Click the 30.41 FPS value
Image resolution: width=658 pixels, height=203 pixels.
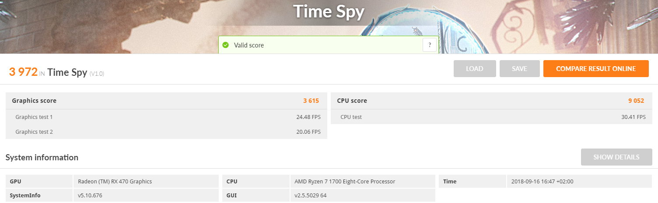point(633,117)
